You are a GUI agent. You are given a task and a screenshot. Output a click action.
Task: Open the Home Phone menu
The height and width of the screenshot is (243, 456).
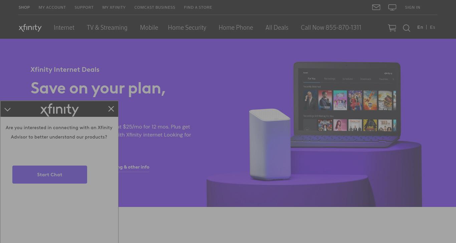click(236, 28)
